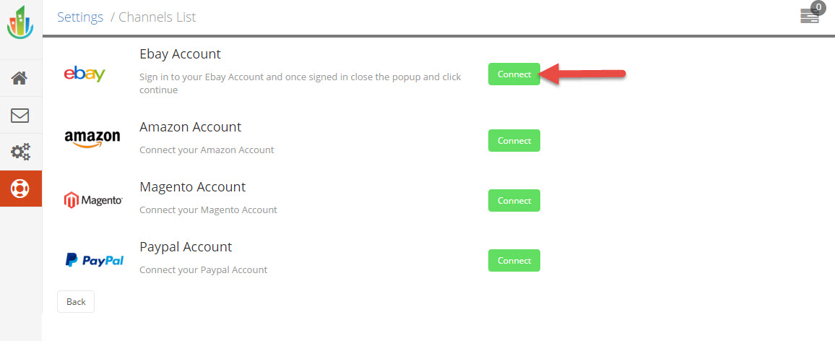Connect the Magento Account
The height and width of the screenshot is (341, 835).
click(514, 201)
